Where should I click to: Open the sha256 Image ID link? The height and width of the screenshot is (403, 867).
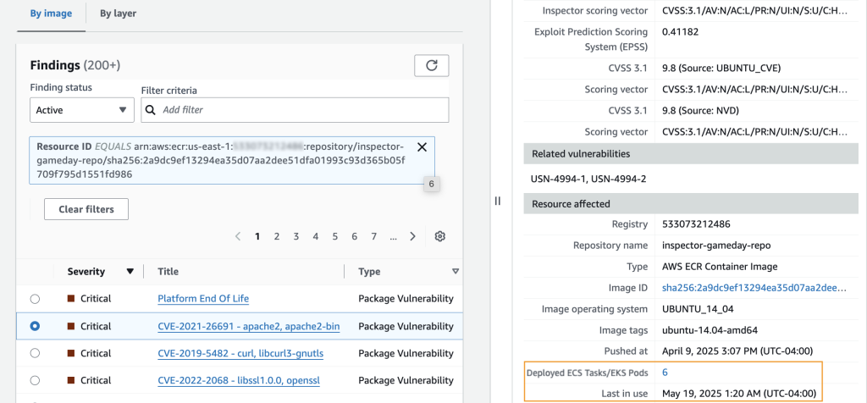754,288
